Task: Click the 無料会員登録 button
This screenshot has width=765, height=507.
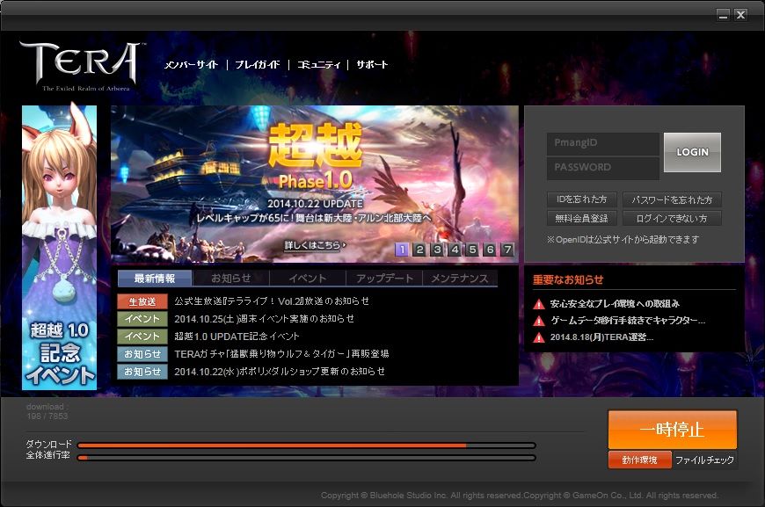Action: [x=582, y=219]
